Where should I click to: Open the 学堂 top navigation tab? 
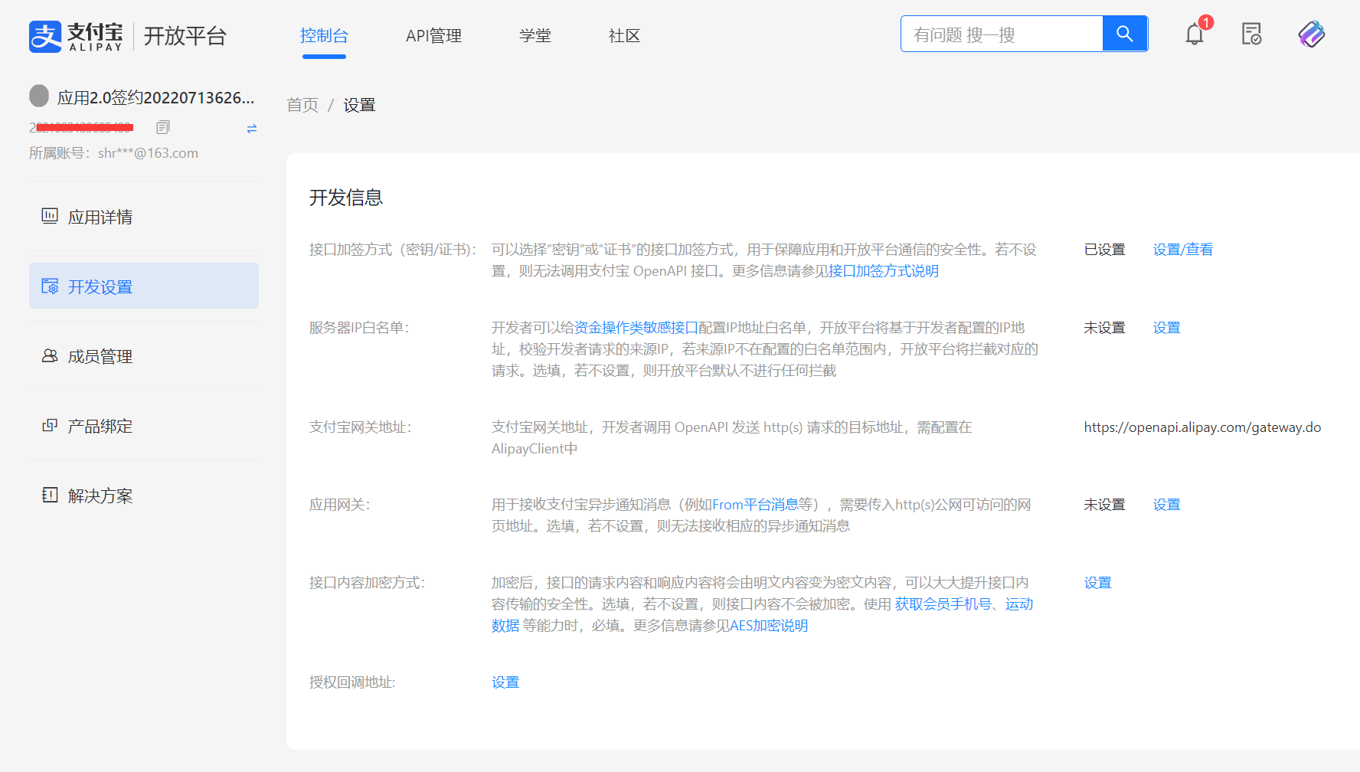pos(535,36)
